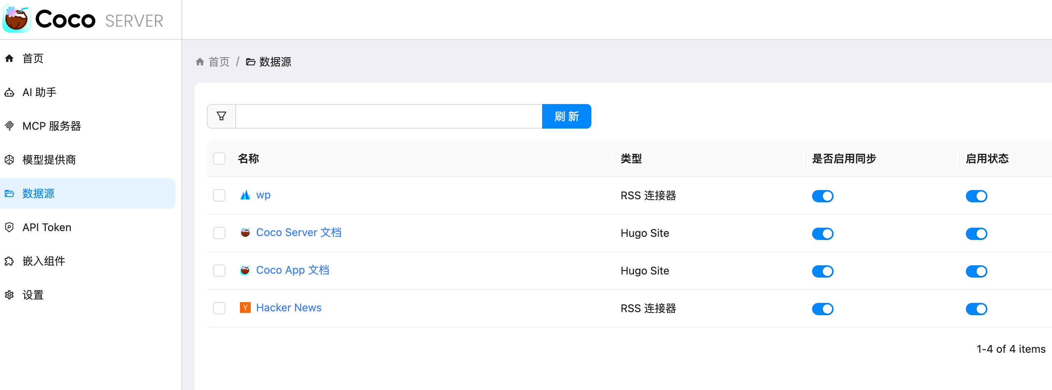Check the Coco App 文档 row checkbox

[x=219, y=271]
